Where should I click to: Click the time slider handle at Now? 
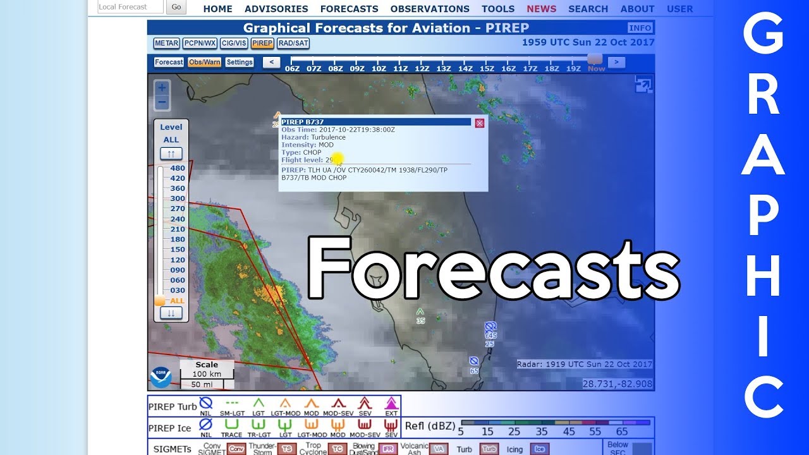[x=595, y=58]
